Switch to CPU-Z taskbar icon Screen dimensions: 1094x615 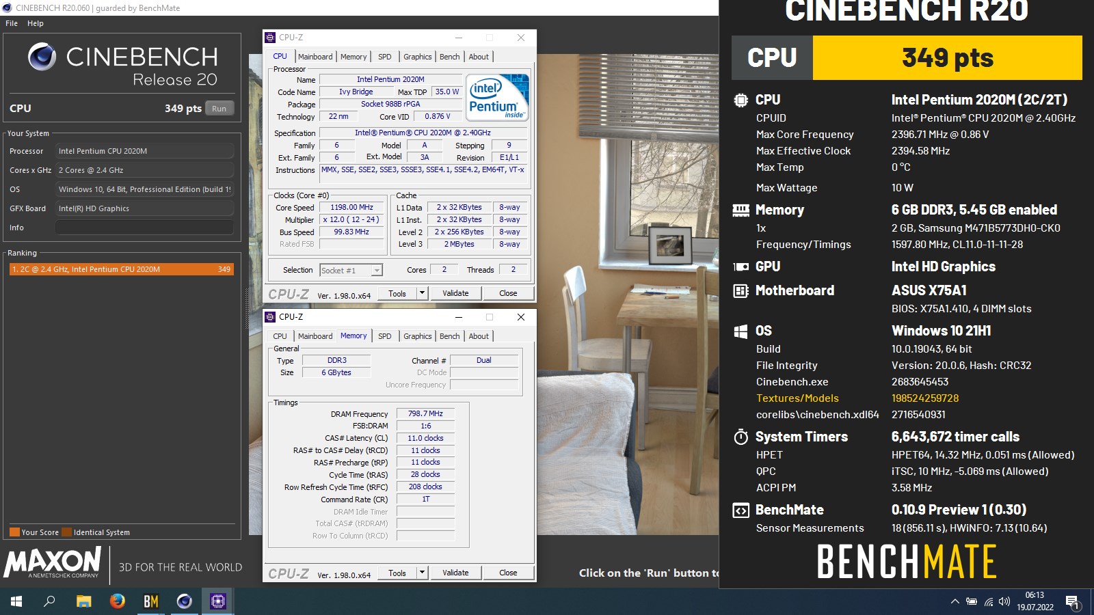(218, 601)
